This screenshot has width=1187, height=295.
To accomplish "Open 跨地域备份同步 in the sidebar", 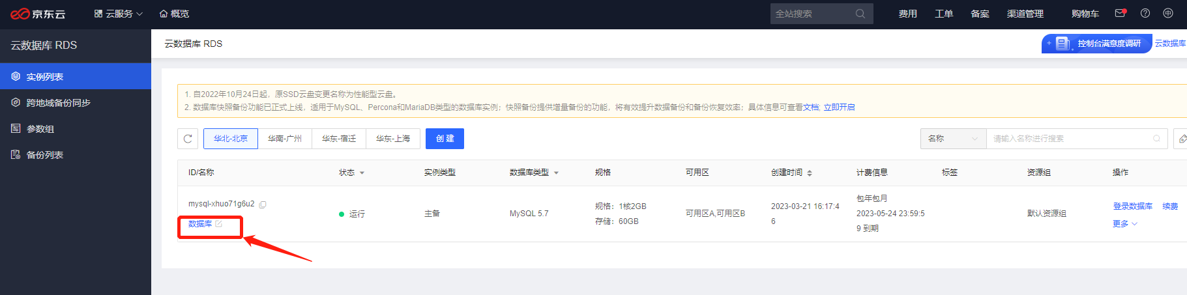I will (x=76, y=102).
